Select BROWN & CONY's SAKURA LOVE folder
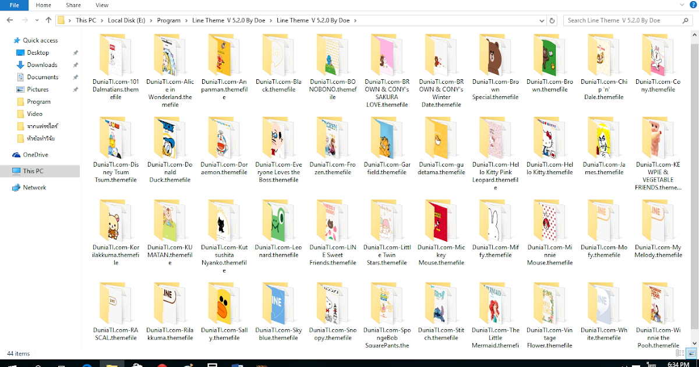 (387, 70)
